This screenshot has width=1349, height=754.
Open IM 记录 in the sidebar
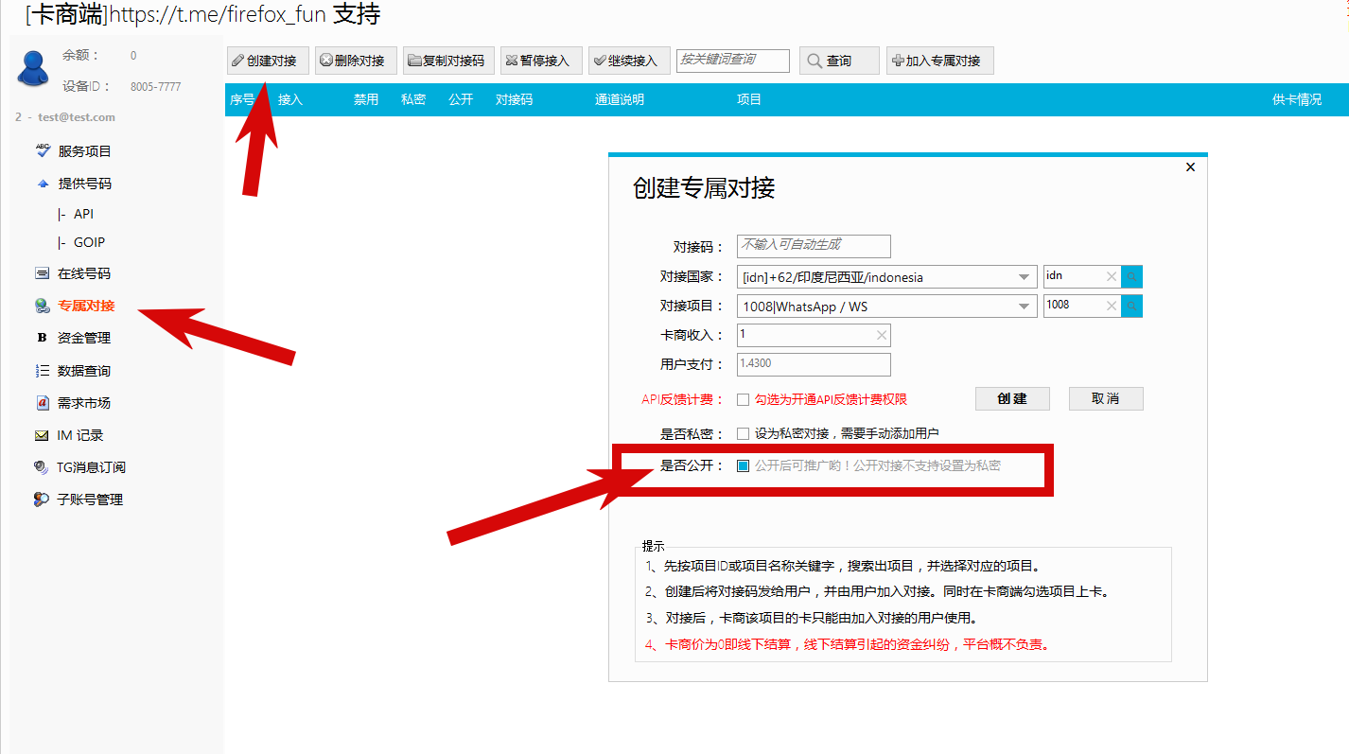[x=80, y=435]
